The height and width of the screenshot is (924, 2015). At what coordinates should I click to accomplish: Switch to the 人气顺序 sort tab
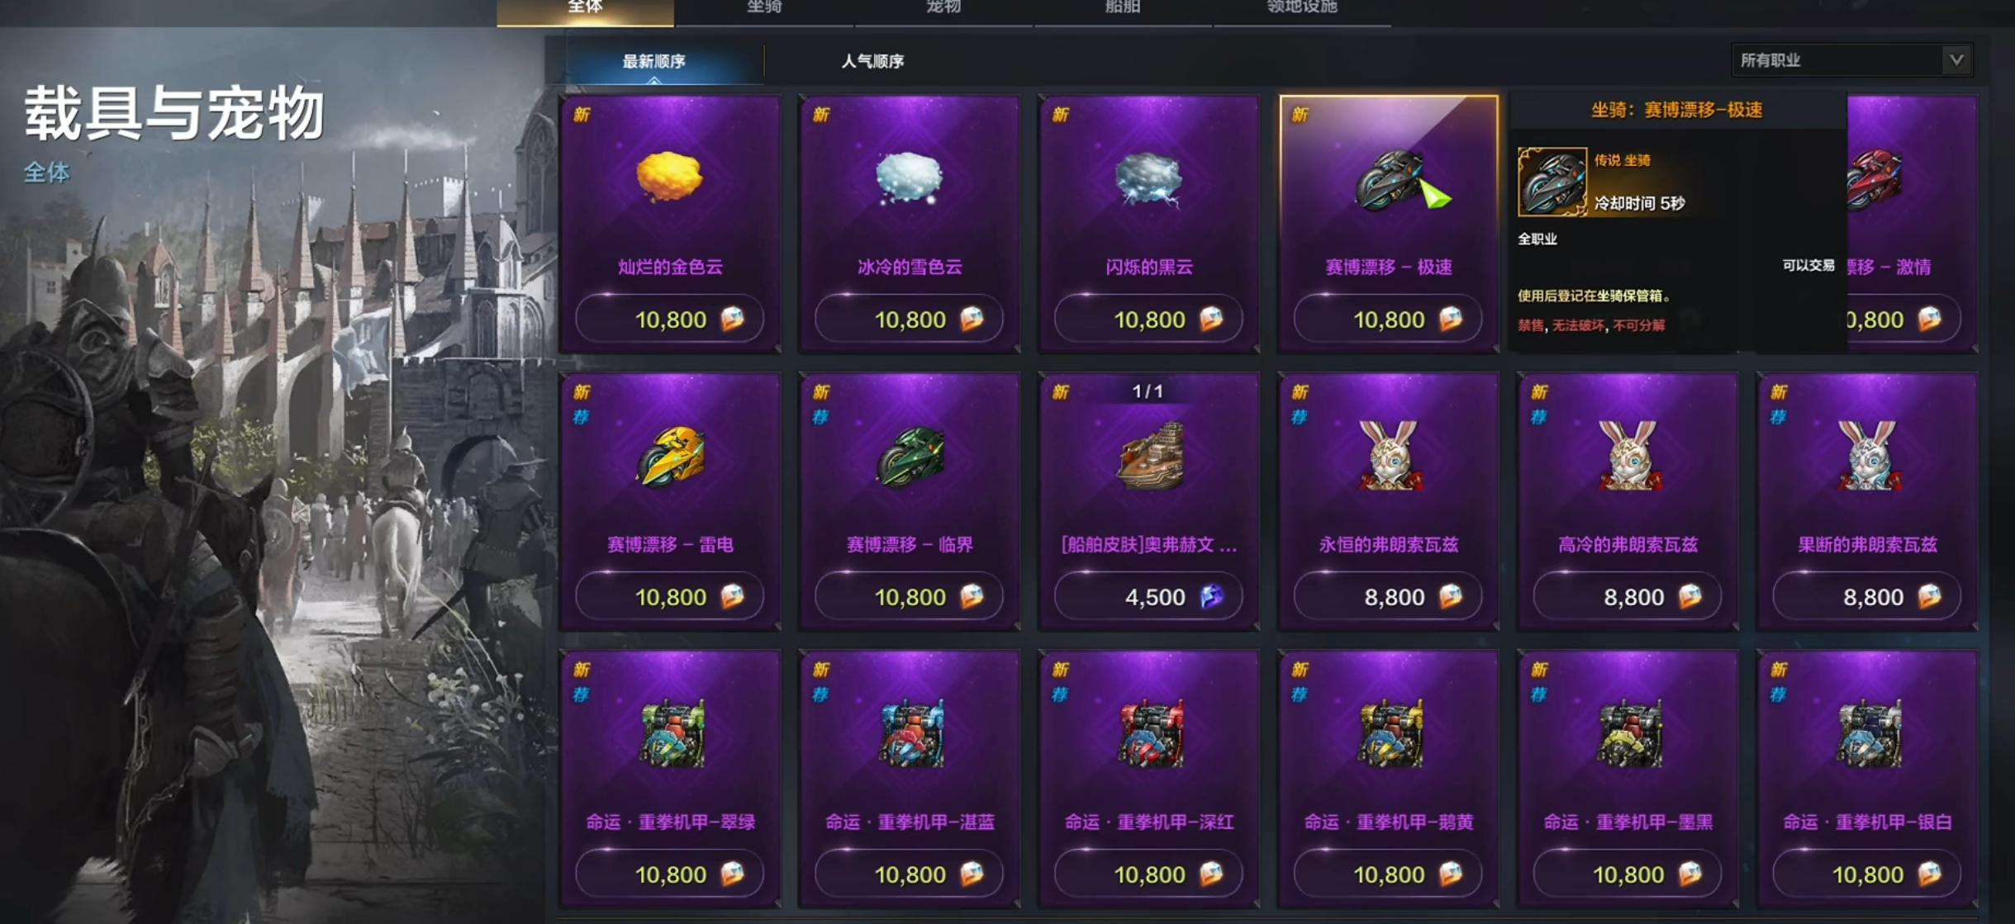pos(872,61)
